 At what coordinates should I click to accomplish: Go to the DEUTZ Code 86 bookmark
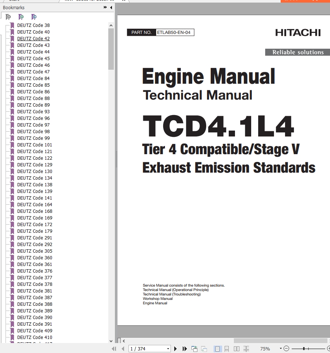pyautogui.click(x=34, y=91)
